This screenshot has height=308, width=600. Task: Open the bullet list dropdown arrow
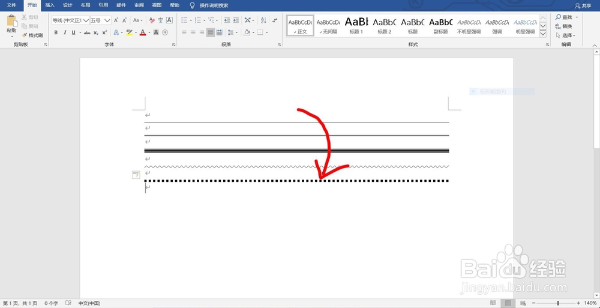click(191, 20)
